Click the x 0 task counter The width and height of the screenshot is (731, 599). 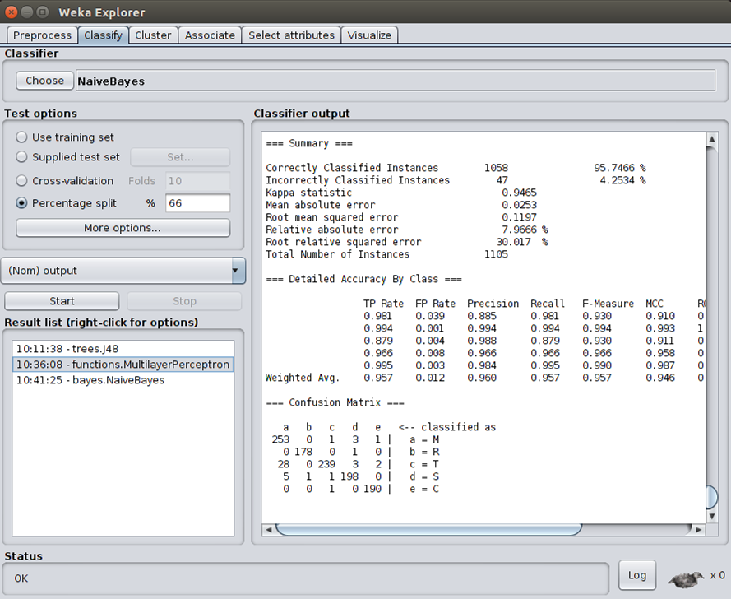[x=718, y=575]
